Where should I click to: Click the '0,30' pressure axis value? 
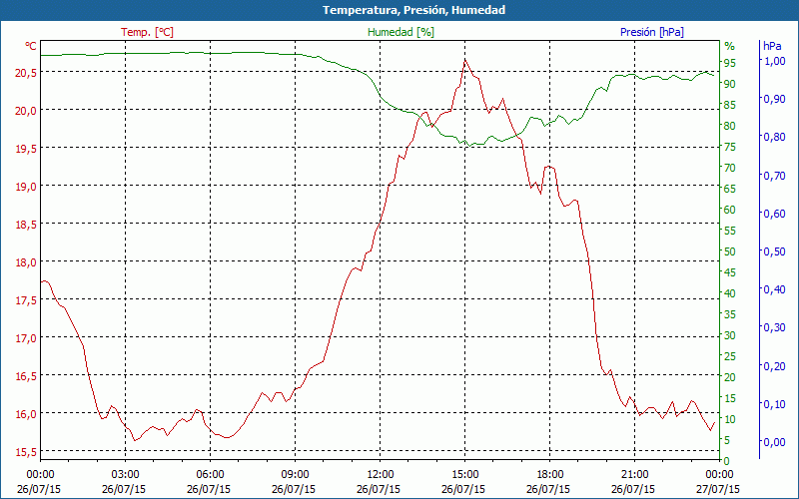773,327
